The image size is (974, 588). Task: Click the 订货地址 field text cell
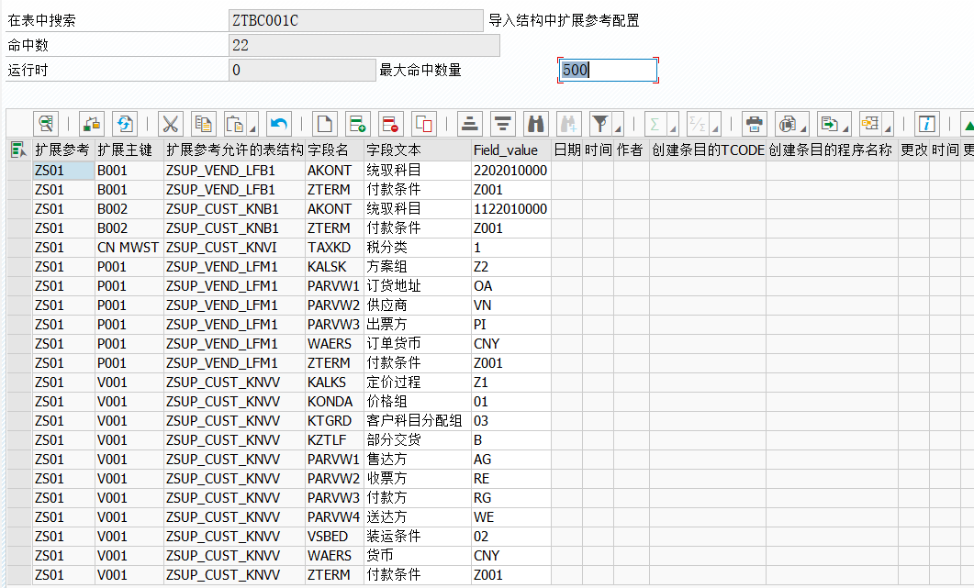click(418, 286)
